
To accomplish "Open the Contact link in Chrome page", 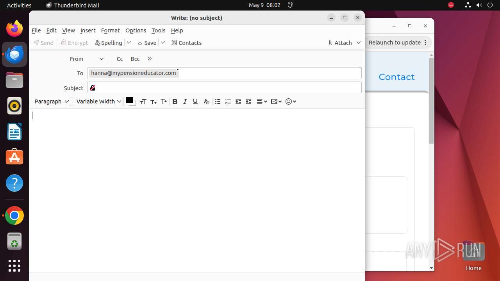I will [396, 77].
